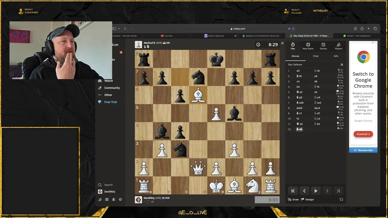This screenshot has width=388, height=218.
Task: Click opponent doufuu13 avatar
Action: 138,45
